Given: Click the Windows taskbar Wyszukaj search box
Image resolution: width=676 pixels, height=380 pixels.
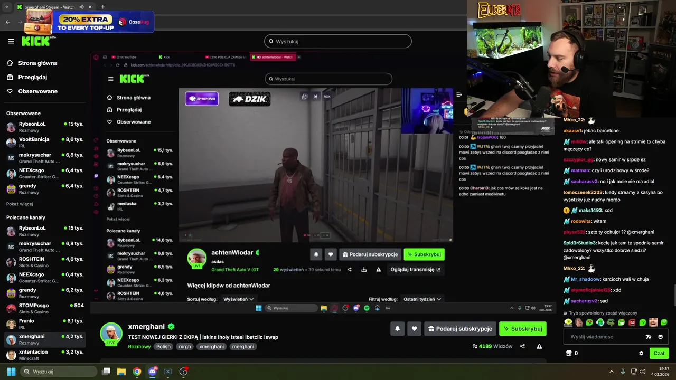Looking at the screenshot, I should point(59,372).
